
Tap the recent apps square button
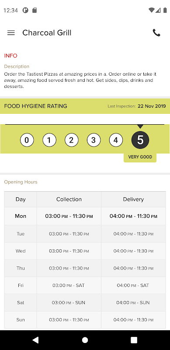coord(134,340)
